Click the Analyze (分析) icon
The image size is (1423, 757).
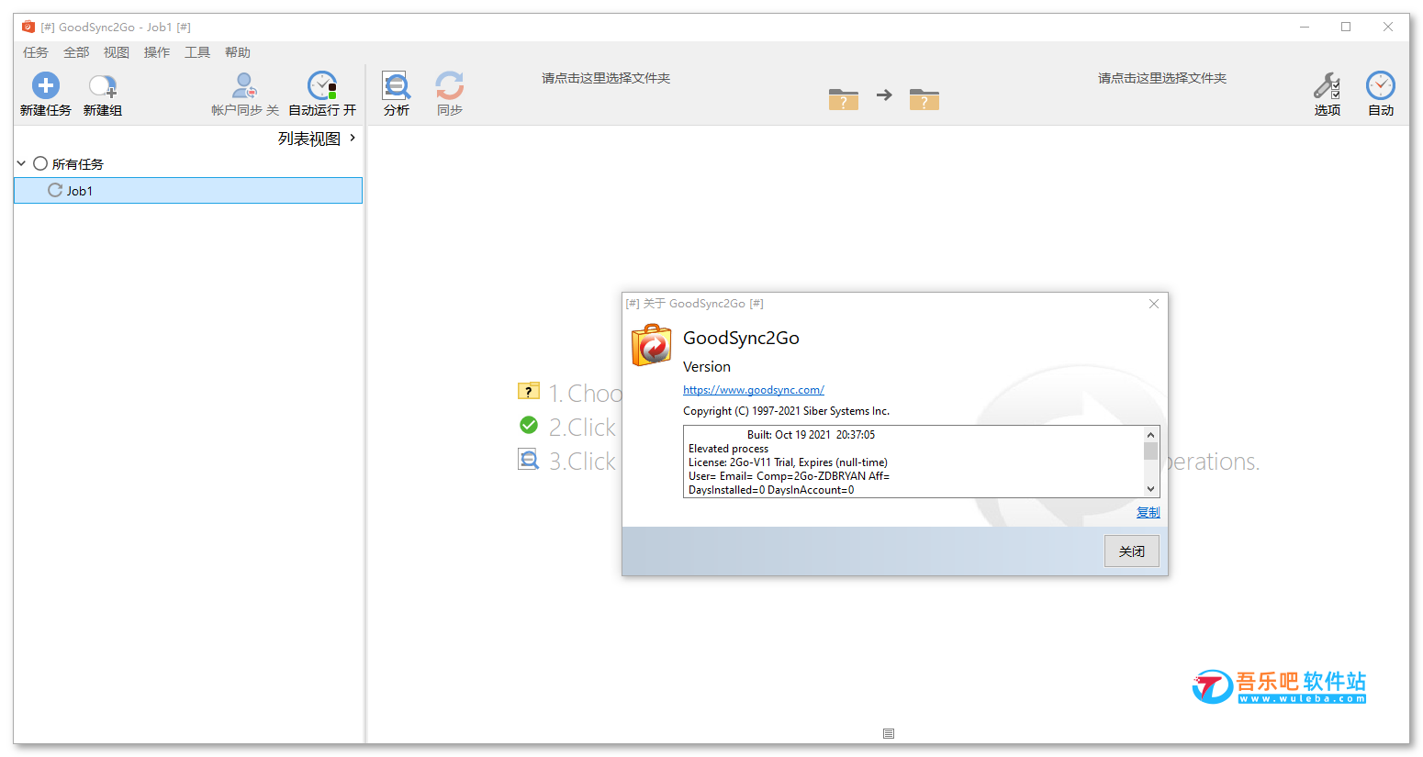pyautogui.click(x=397, y=85)
